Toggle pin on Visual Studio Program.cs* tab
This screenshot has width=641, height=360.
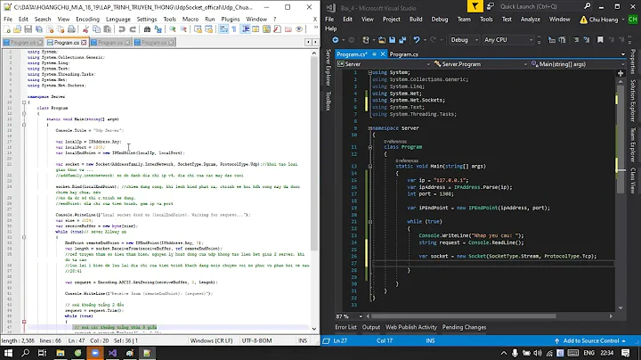pos(374,54)
